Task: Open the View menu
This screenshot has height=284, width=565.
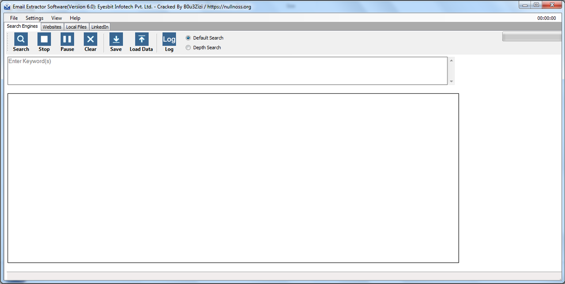Action: pos(56,18)
